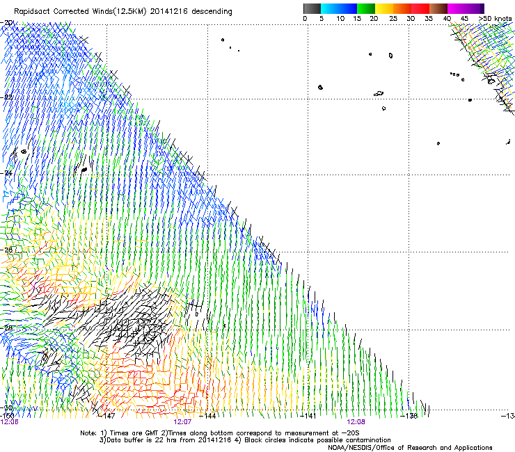The image size is (515, 452).
Task: Click the '35' legend scale label
Action: click(429, 19)
